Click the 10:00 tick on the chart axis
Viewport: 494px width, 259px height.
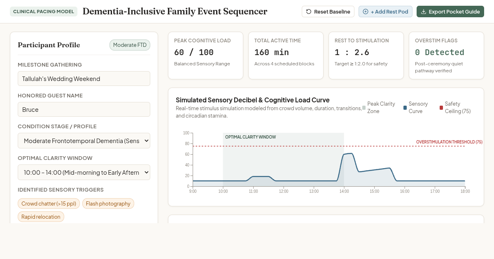tap(223, 191)
